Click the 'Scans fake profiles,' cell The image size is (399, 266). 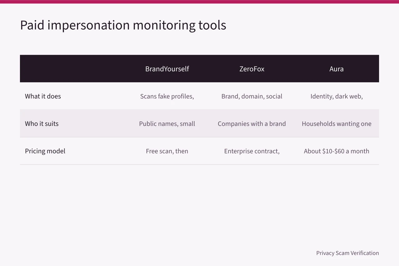coord(167,96)
